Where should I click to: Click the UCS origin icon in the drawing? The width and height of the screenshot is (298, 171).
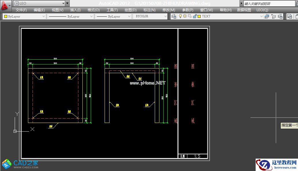tap(15, 131)
